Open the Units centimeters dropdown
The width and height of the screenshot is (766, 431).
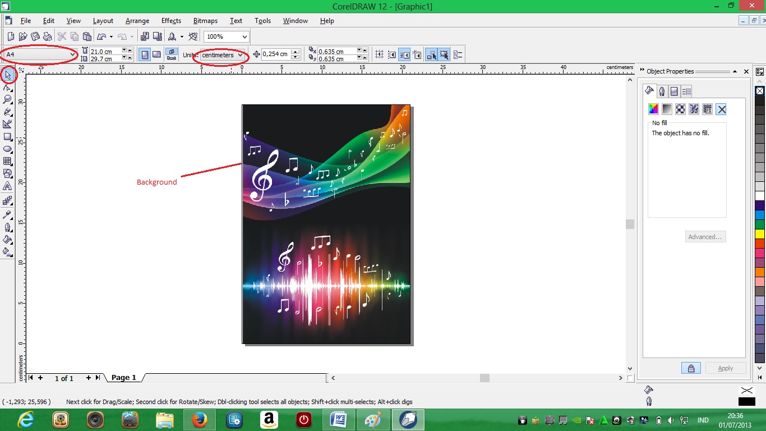tap(241, 55)
